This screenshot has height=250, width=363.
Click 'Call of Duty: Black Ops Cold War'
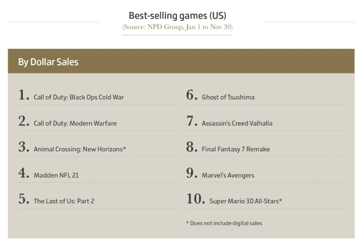pos(79,97)
